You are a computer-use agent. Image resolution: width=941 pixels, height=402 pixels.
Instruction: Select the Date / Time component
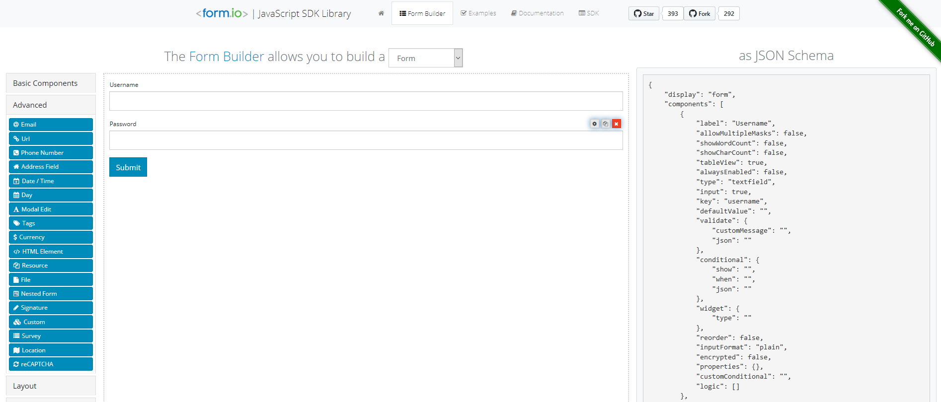tap(51, 181)
